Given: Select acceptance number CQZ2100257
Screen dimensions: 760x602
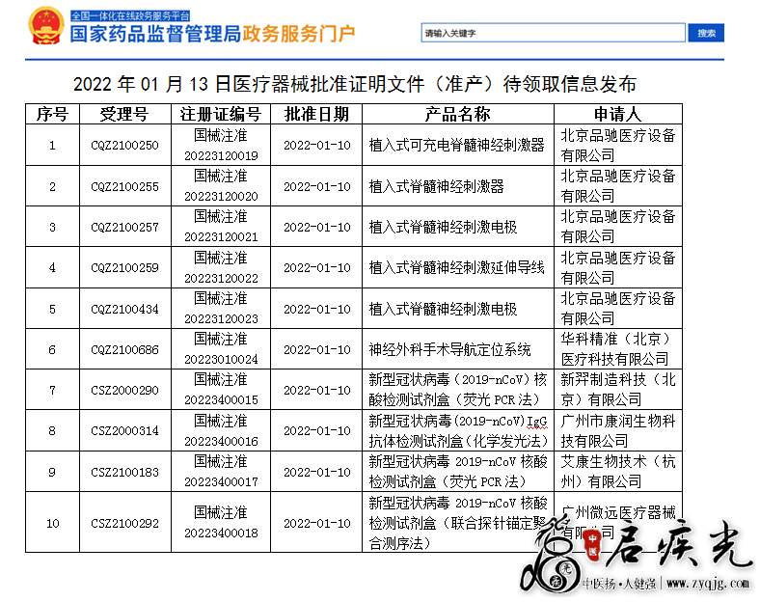Looking at the screenshot, I should coord(125,228).
